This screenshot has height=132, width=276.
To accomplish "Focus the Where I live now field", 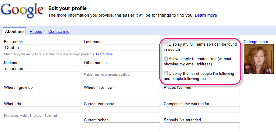I will (x=122, y=93).
